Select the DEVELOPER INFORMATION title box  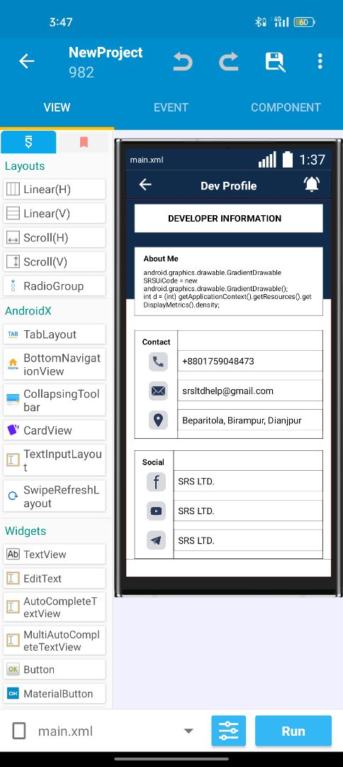pyautogui.click(x=228, y=218)
